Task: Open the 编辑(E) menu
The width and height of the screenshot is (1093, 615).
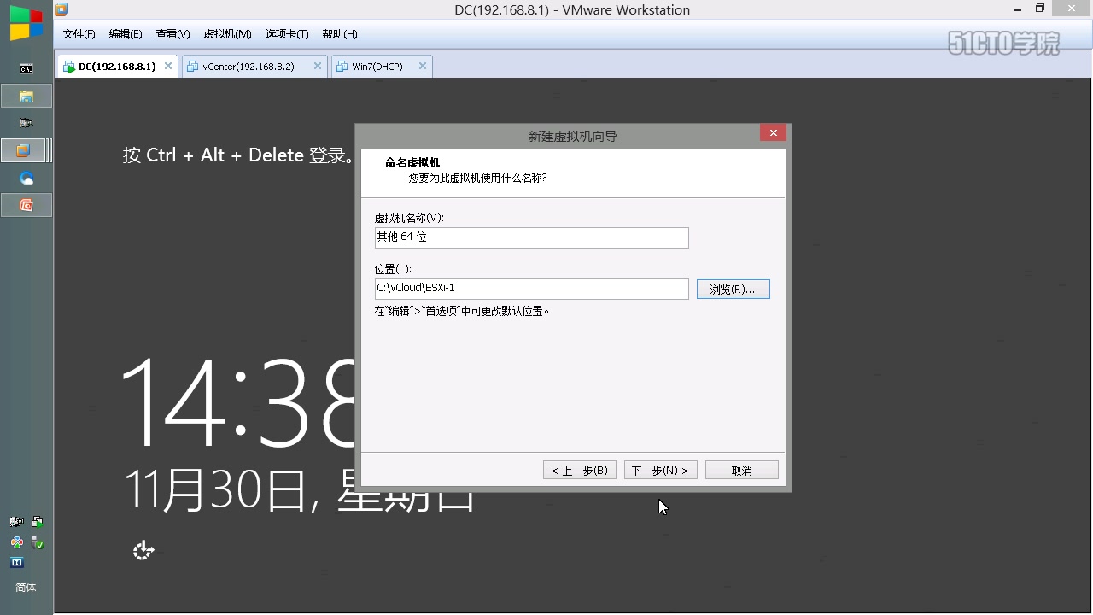Action: coord(126,34)
